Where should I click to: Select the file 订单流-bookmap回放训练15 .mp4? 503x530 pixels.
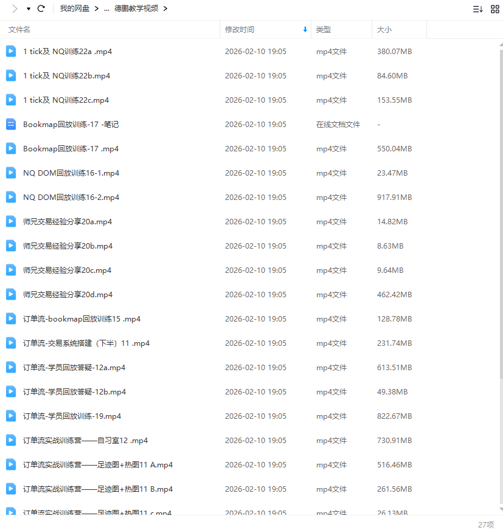(x=82, y=319)
